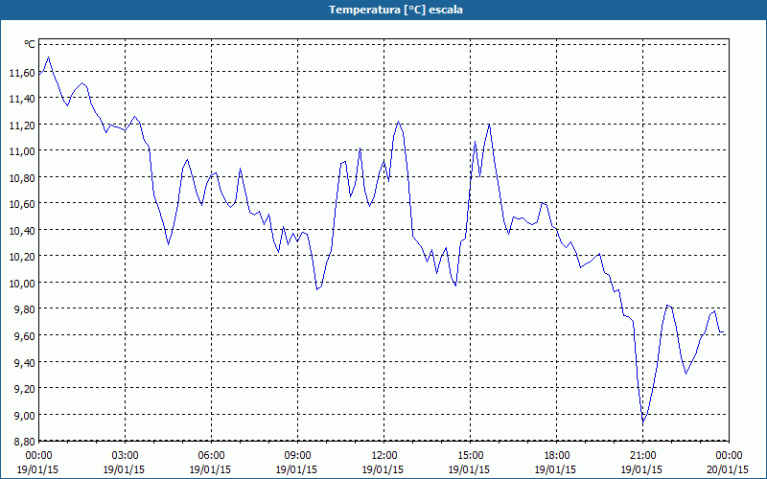Click the °C unit label on the axis
The height and width of the screenshot is (479, 767).
pyautogui.click(x=30, y=44)
